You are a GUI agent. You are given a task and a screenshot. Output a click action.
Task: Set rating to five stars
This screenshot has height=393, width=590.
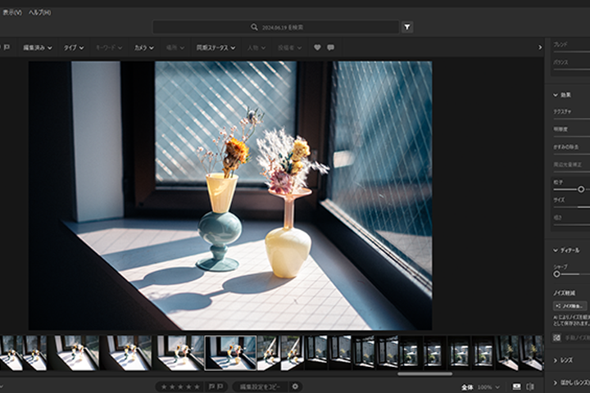click(197, 386)
